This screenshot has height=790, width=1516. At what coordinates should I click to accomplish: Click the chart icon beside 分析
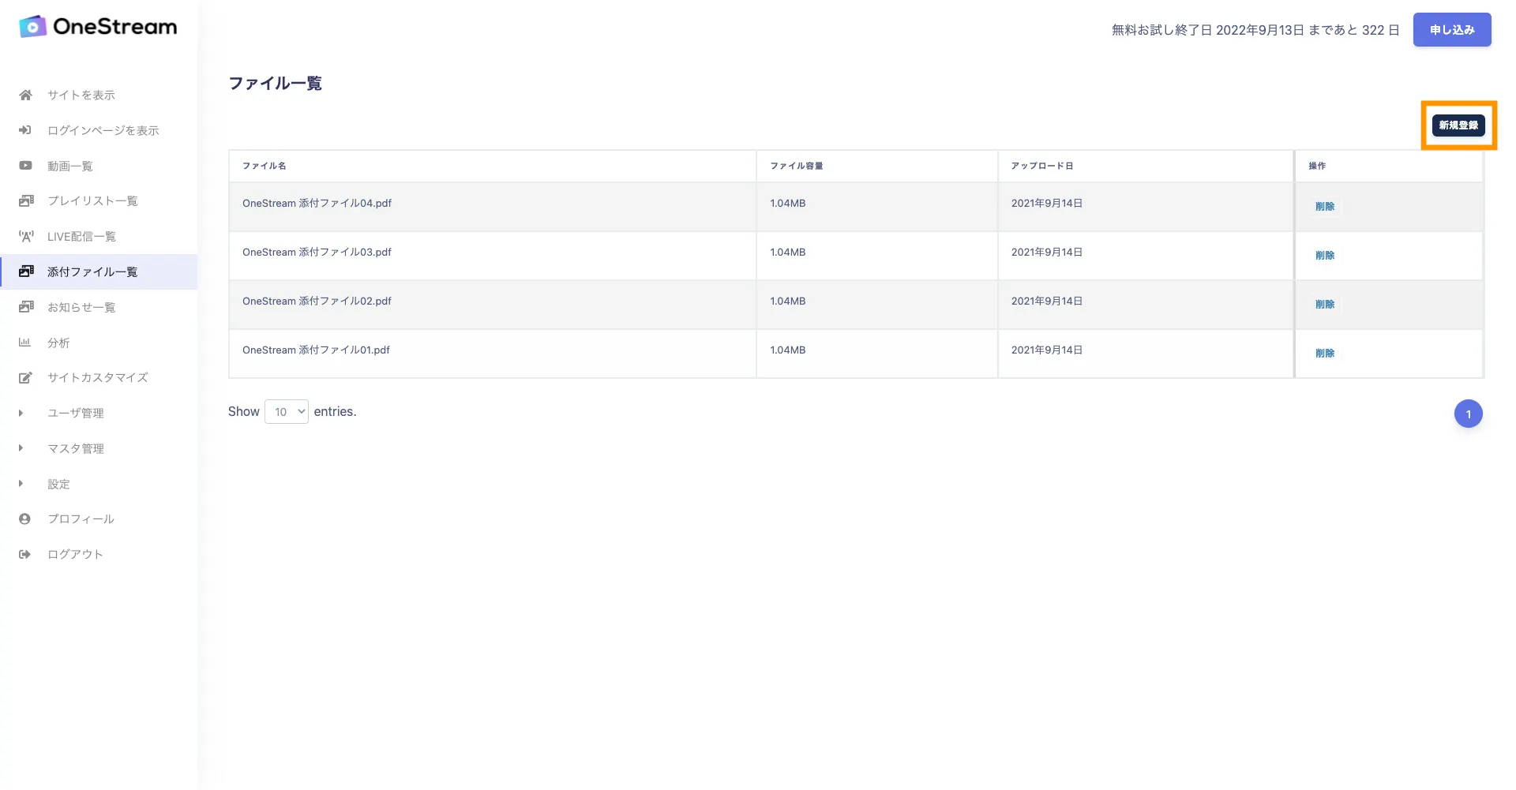(24, 343)
